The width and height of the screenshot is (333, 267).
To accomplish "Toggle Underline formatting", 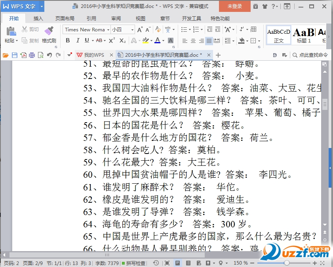I will [x=87, y=40].
